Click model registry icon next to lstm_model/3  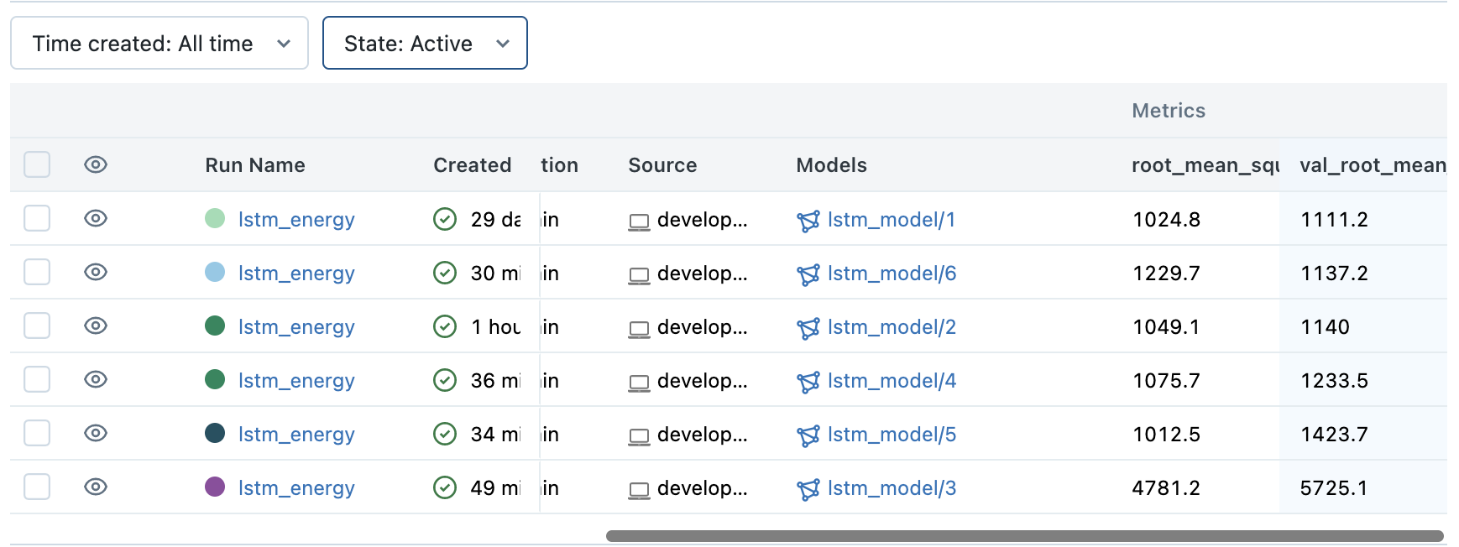coord(808,489)
